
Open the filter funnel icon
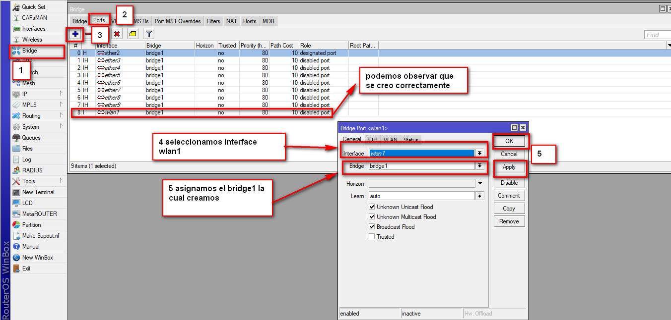point(148,34)
